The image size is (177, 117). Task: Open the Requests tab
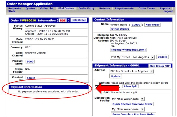click(14, 8)
